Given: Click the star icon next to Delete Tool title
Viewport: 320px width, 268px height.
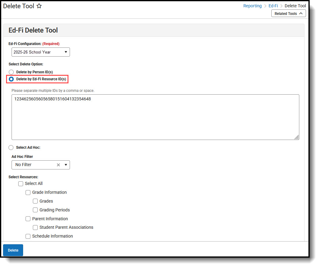Looking at the screenshot, I should (39, 6).
